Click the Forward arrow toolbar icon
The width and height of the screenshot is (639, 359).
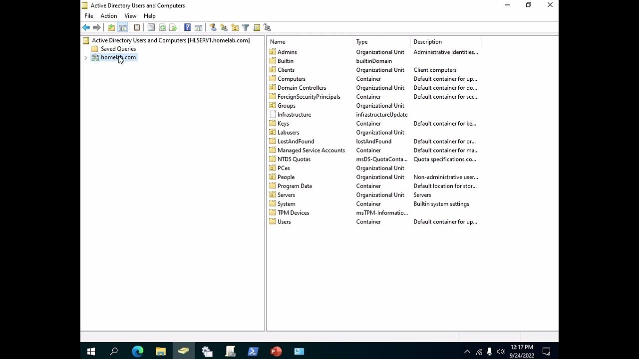coord(97,27)
